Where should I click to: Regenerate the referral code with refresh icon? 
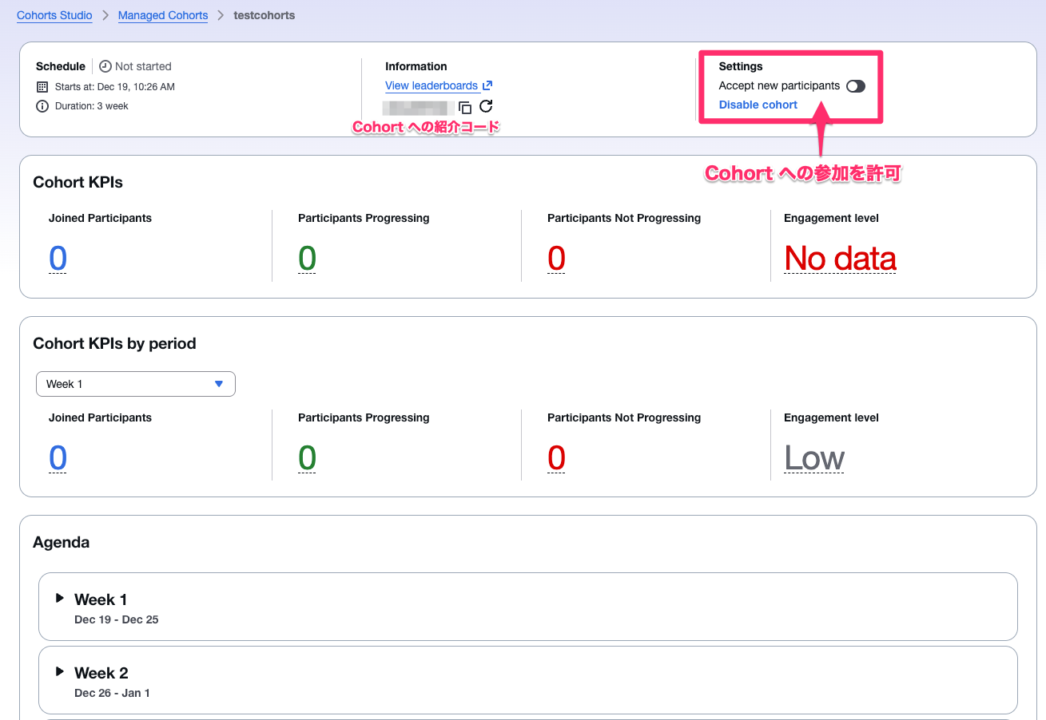tap(486, 106)
